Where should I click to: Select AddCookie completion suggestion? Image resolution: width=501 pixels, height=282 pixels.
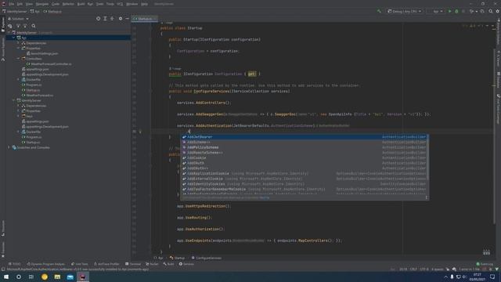[305, 158]
